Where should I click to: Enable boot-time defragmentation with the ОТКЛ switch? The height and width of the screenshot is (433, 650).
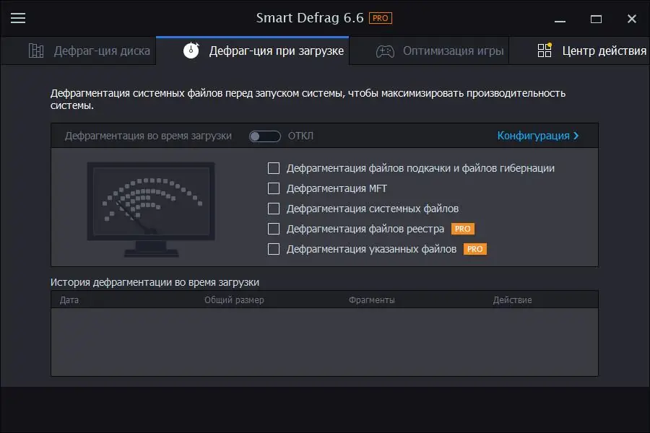(264, 136)
